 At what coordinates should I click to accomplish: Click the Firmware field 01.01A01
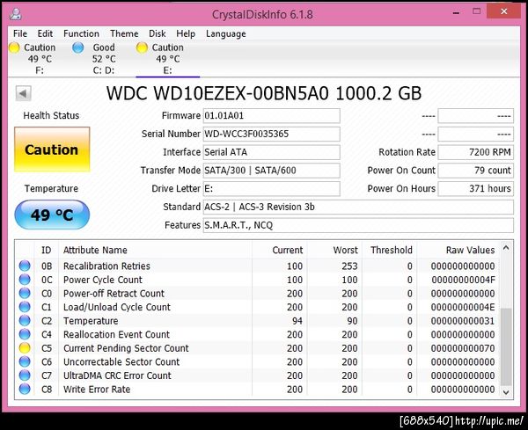(271, 116)
